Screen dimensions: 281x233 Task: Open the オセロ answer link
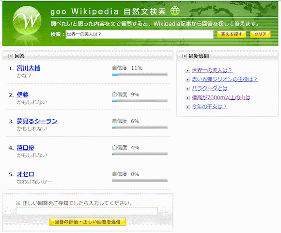26,174
